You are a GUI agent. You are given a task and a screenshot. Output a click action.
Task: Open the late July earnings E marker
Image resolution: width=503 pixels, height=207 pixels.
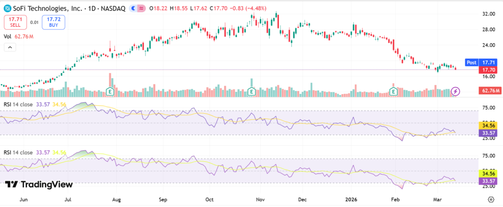point(111,91)
